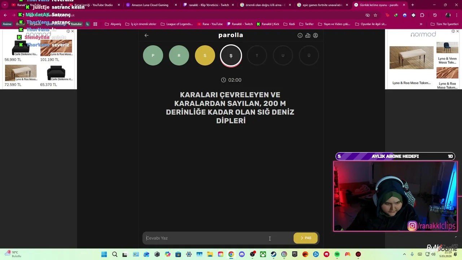The height and width of the screenshot is (260, 462).
Task: Open Oyunlar ile ilgili sit... folder
Action: [x=371, y=24]
